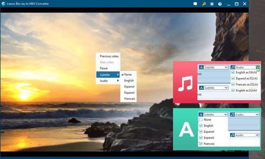This screenshot has width=265, height=159.
Task: Open settings via the gear icon
Action: (x=212, y=4)
